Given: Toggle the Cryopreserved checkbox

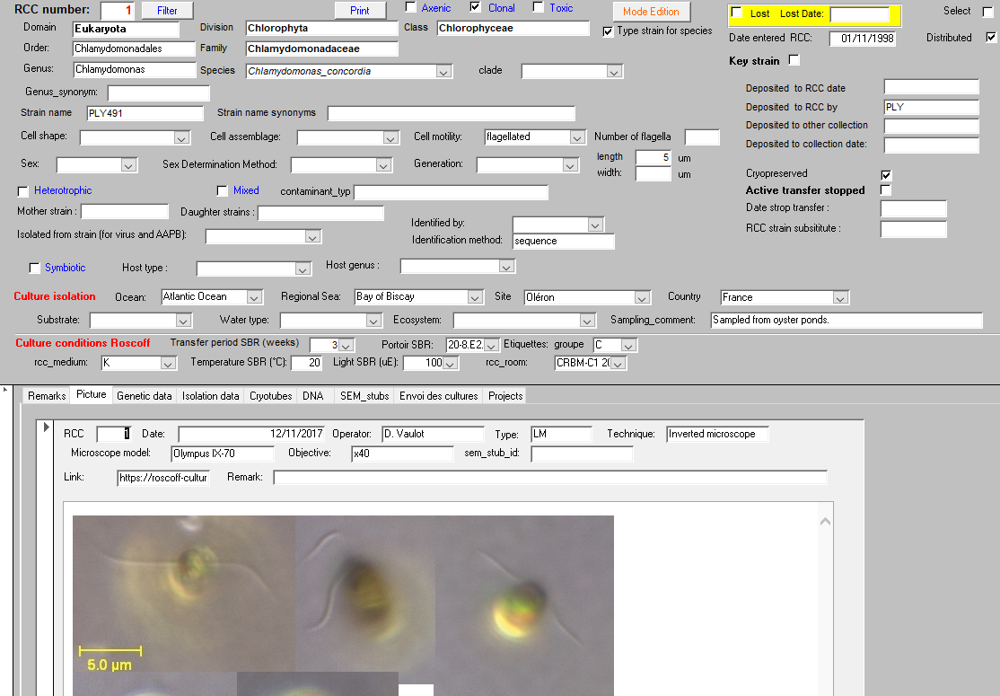Looking at the screenshot, I should [886, 174].
